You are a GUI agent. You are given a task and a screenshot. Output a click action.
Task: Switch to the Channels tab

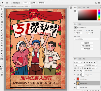point(80,59)
